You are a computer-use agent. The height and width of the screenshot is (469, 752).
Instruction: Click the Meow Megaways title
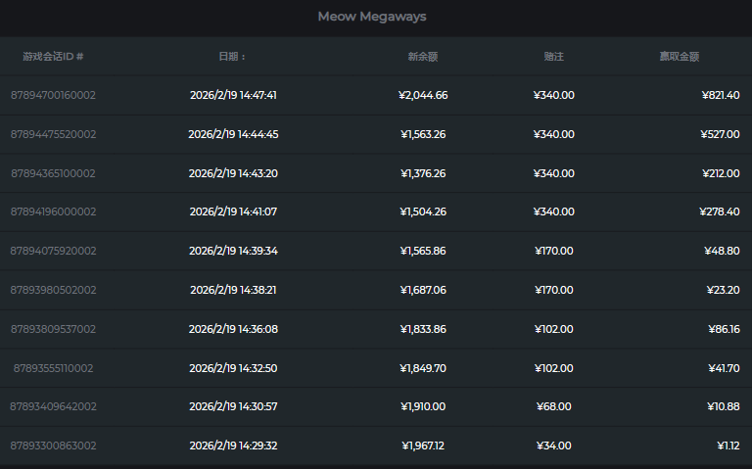click(372, 17)
